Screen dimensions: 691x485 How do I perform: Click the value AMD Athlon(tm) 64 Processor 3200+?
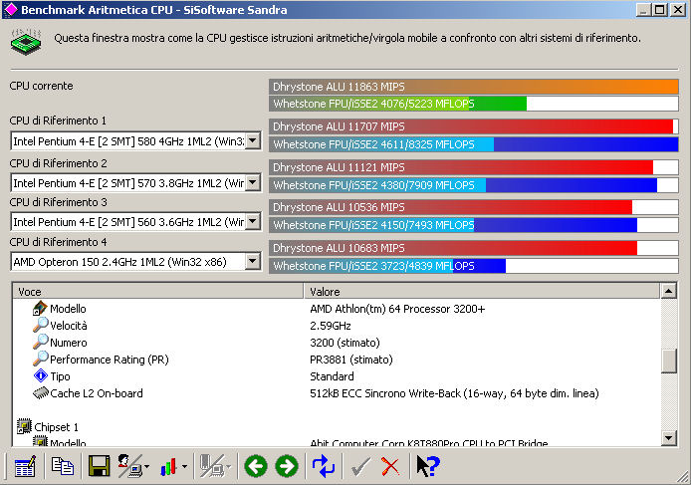coord(397,309)
